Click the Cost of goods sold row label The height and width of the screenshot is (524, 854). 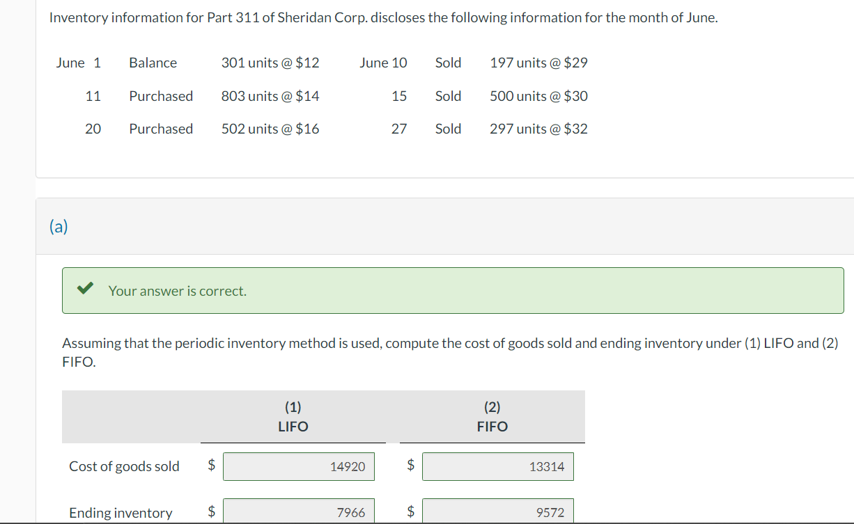[x=123, y=466]
